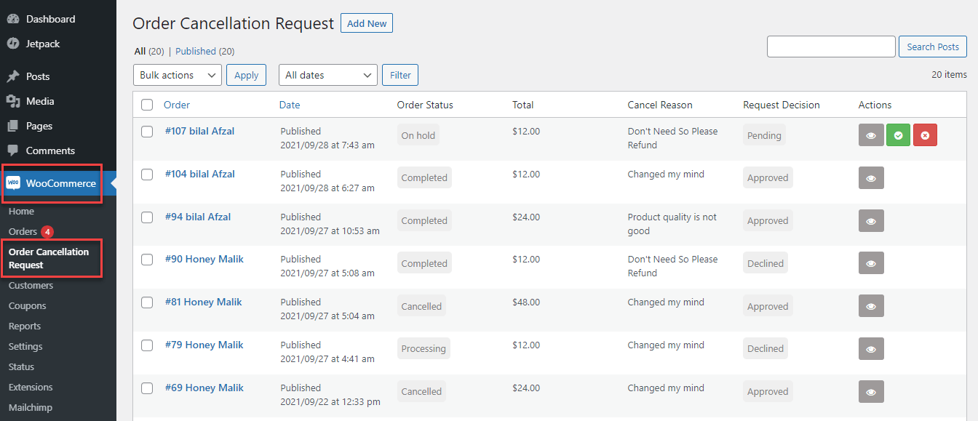Go to the Comments menu item
978x421 pixels.
tap(50, 151)
